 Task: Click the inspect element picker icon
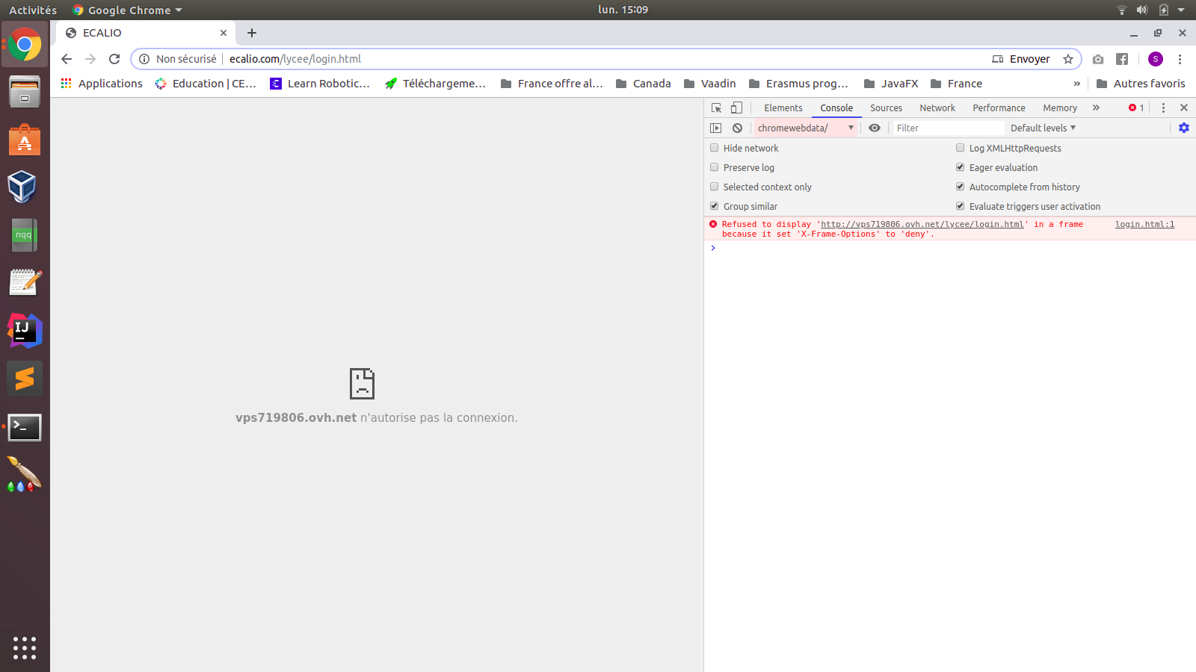coord(716,108)
